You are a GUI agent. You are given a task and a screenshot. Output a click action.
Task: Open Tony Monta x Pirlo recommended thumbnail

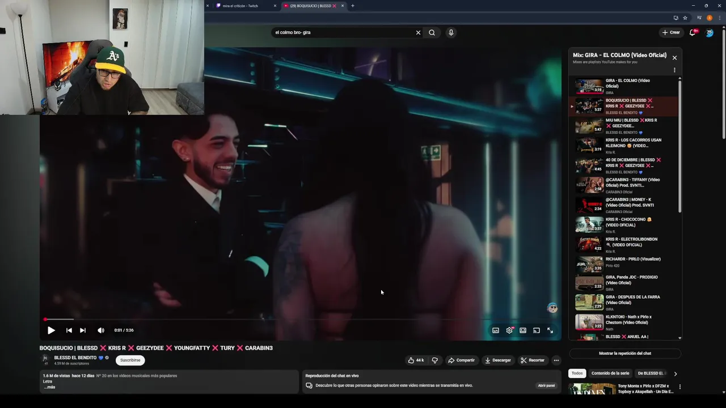[x=592, y=389]
